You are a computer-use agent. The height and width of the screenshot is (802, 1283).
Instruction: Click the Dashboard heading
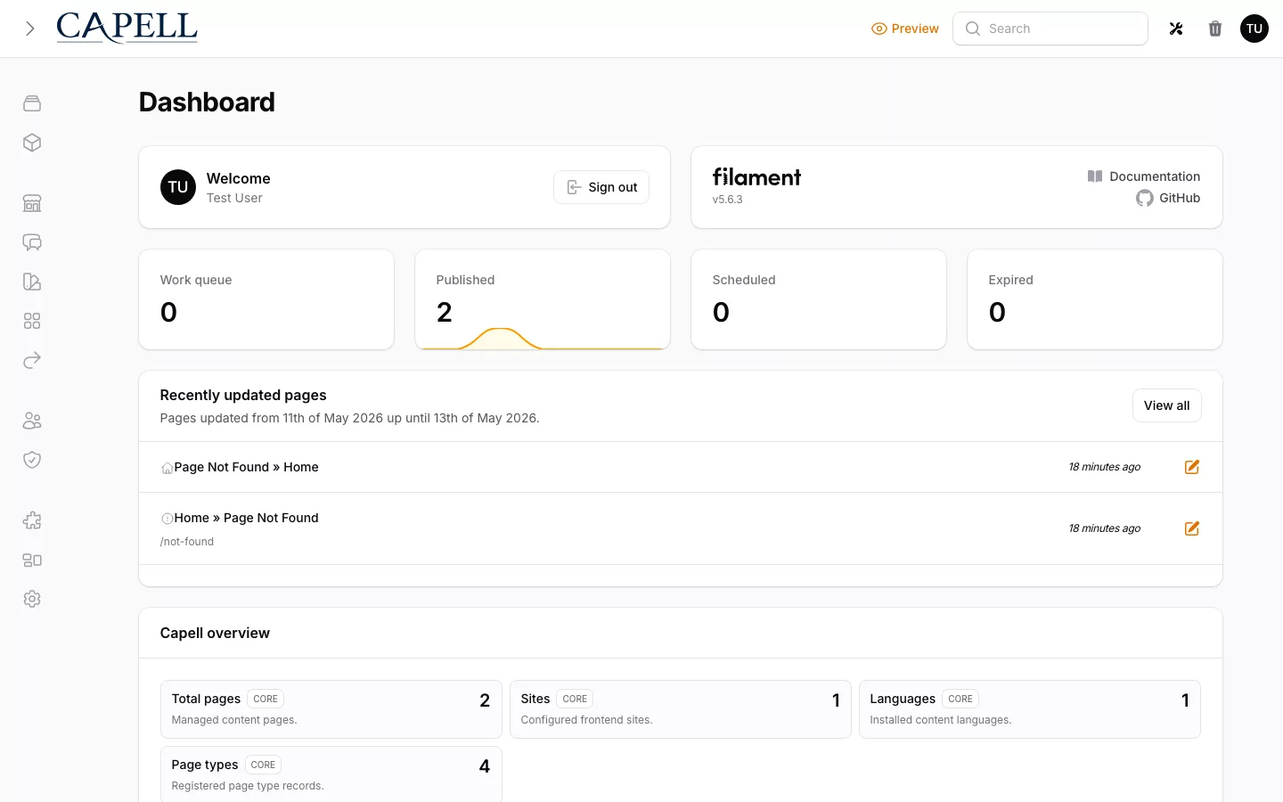click(x=207, y=102)
